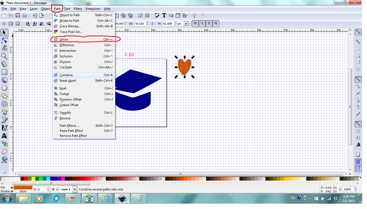Click the New document icon
This screenshot has height=209, width=367.
4,15
